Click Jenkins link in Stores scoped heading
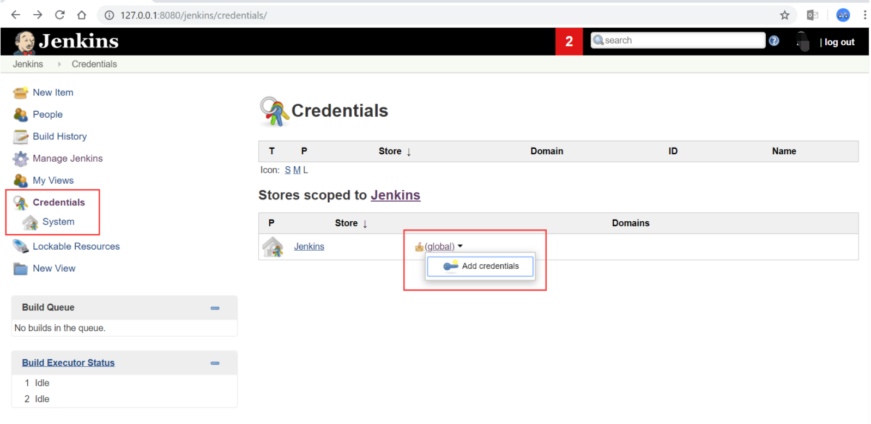This screenshot has width=871, height=424. click(395, 196)
